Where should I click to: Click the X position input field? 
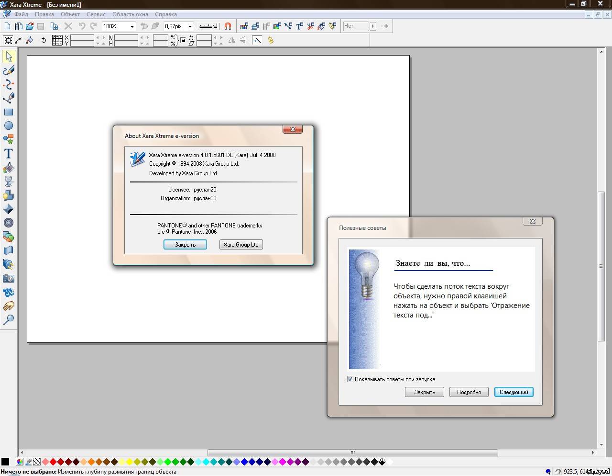pyautogui.click(x=82, y=37)
